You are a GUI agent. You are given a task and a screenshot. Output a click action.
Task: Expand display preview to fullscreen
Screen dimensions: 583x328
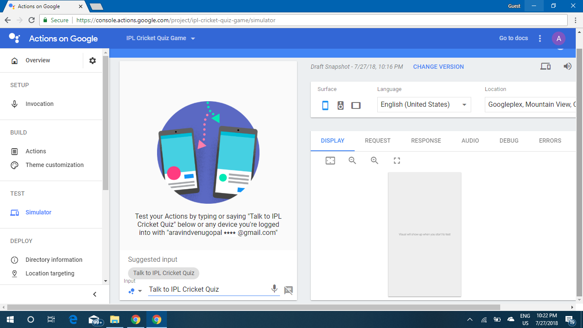[x=397, y=161]
